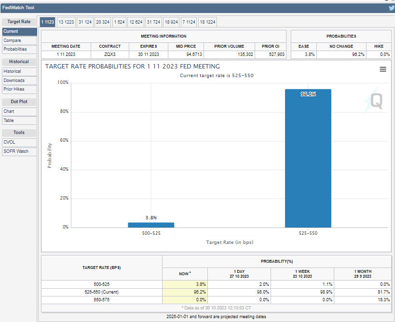
Task: Switch to the 31 124 meeting tab
Action: 85,22
